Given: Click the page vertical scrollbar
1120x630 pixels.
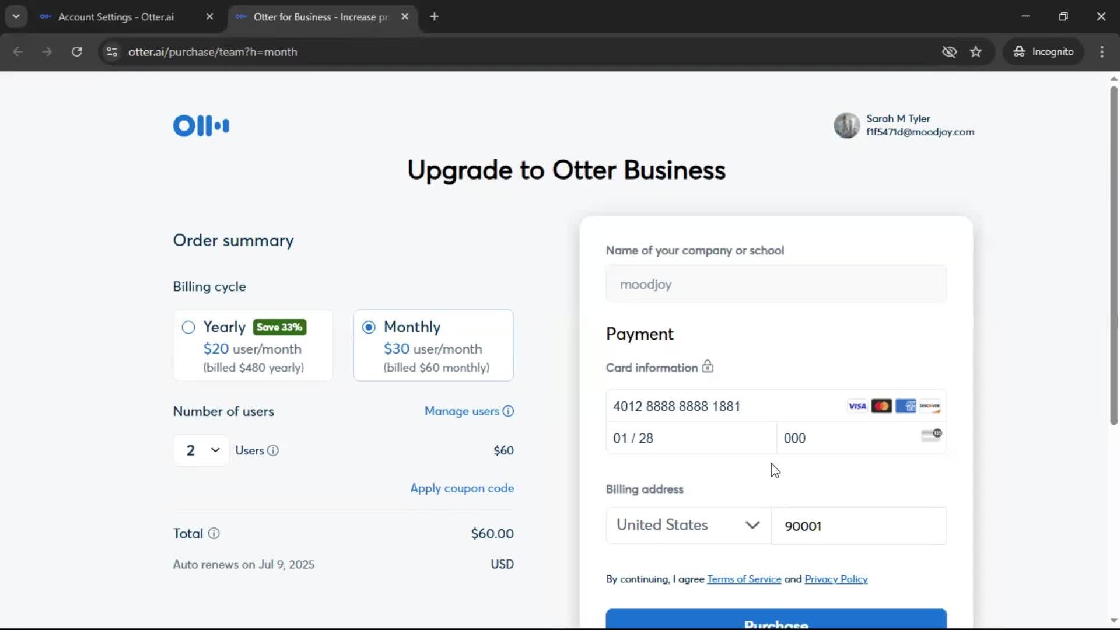Looking at the screenshot, I should pos(1114,256).
